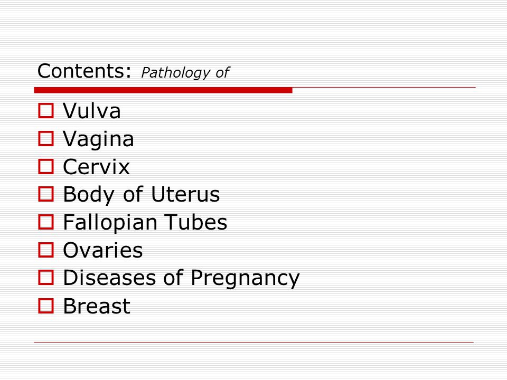The image size is (507, 380).
Task: Click the red square bullet beside Vulva
Action: tap(46, 111)
